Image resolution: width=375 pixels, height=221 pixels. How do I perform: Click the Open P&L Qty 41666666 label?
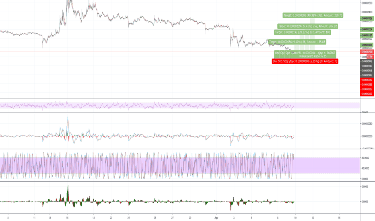click(x=313, y=53)
